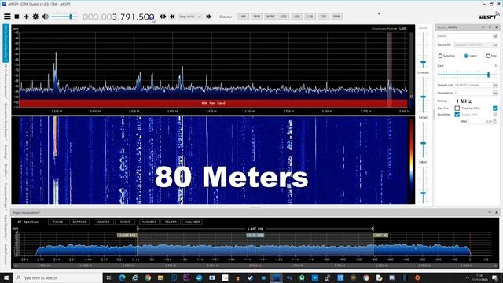Click the PPM value spinner arrows
Screen dimensions: 503x283
(x=494, y=122)
